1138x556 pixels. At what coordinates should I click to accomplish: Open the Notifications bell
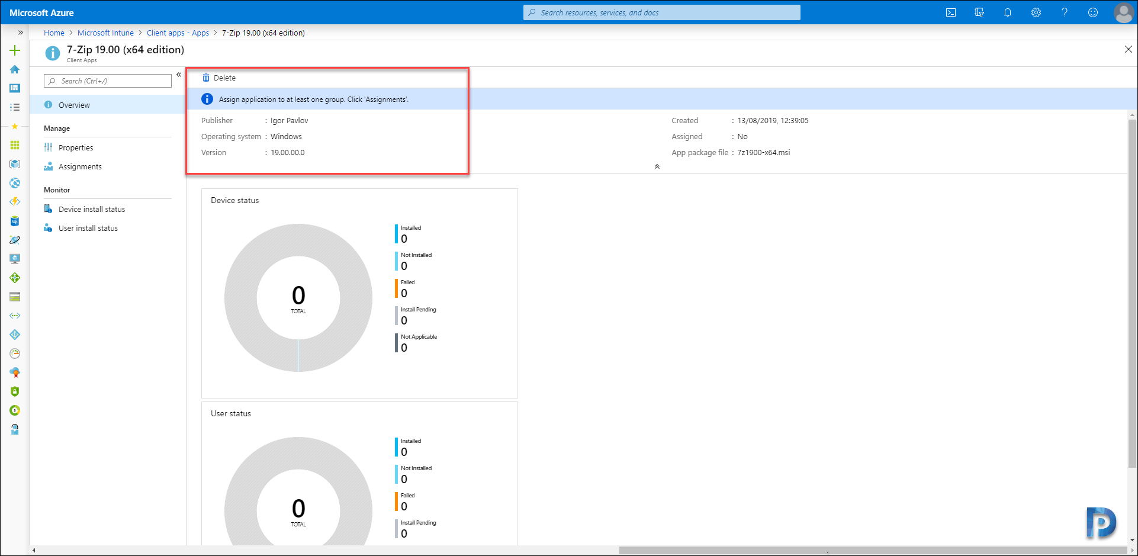pos(1008,12)
